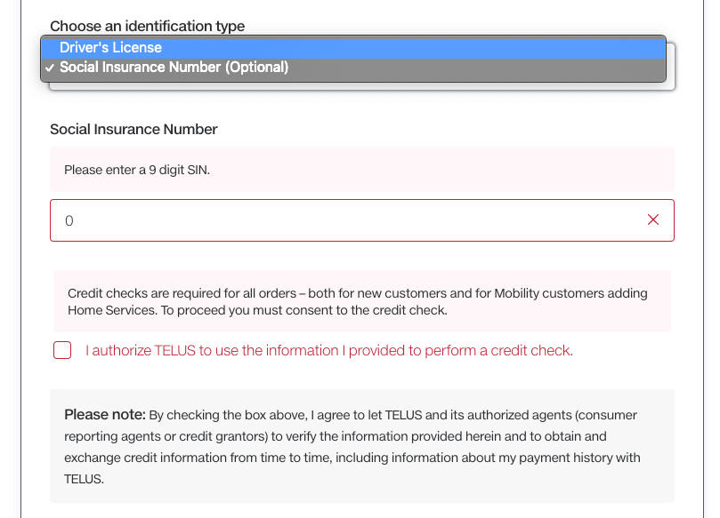This screenshot has height=518, width=720.
Task: Clear the SIN field with red X
Action: tap(653, 219)
